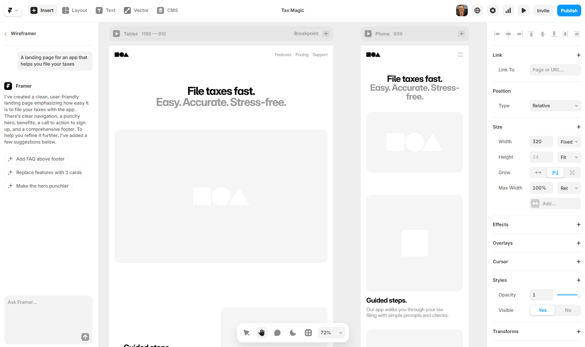Open the Position Type 'Relative' dropdown
This screenshot has width=585, height=347.
555,106
